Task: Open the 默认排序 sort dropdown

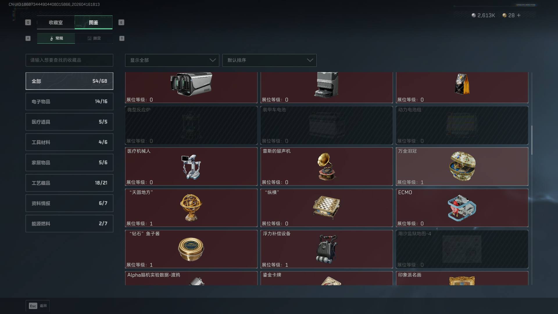Action: tap(269, 60)
